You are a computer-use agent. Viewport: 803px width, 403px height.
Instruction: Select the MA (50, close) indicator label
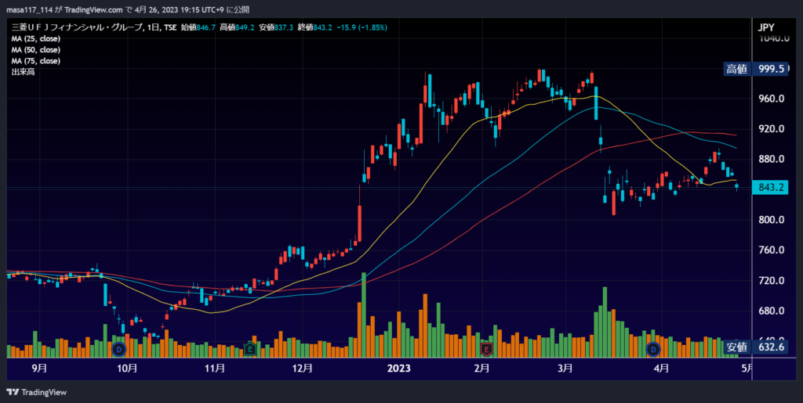click(x=36, y=50)
